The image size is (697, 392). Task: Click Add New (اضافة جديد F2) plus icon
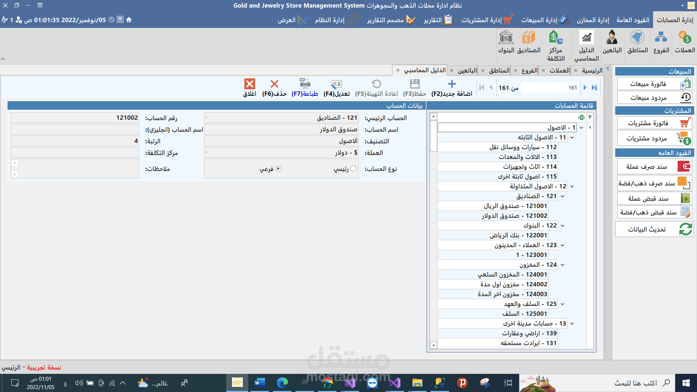coord(452,84)
